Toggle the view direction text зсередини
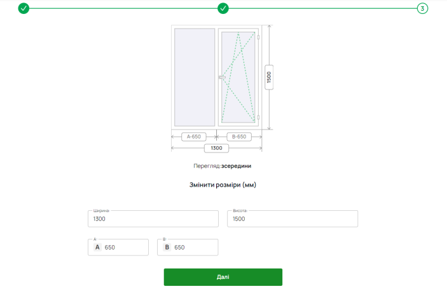This screenshot has height=289, width=447. (x=236, y=166)
